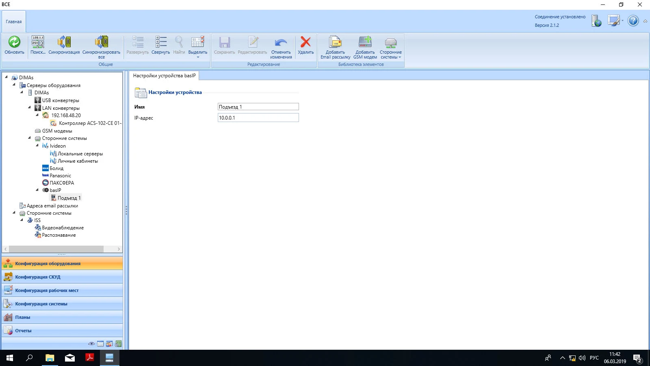Click the tree panel horizontal scrollbar
The width and height of the screenshot is (650, 366).
click(56, 249)
